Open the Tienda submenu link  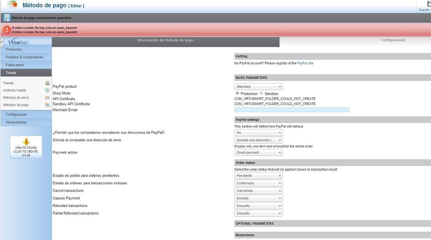tap(8, 83)
